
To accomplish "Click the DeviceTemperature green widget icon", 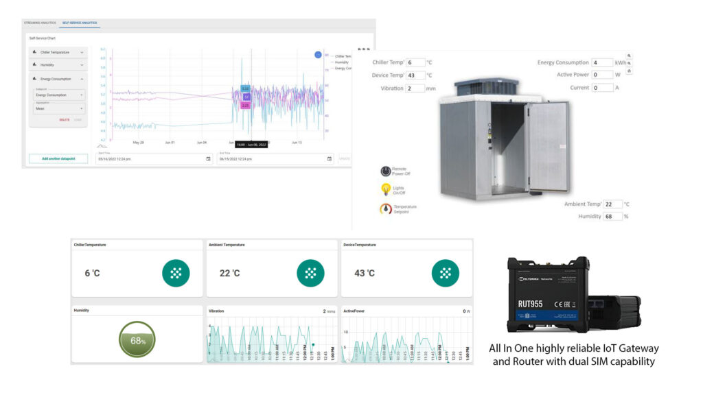I will tap(445, 273).
